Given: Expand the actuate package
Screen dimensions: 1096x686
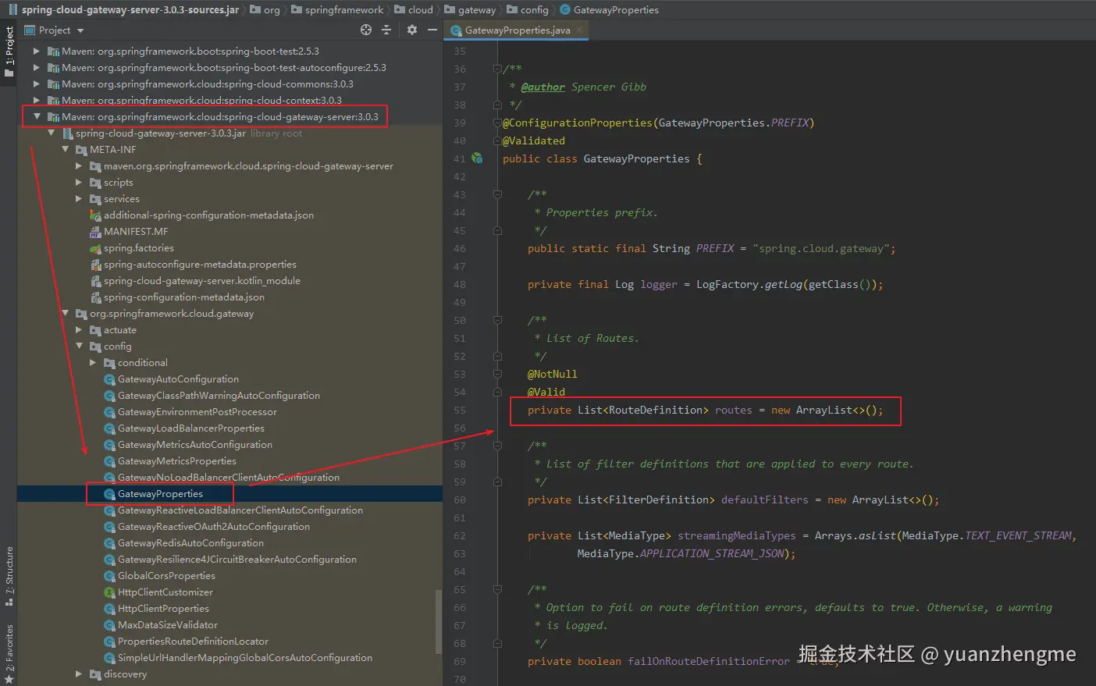Looking at the screenshot, I should (x=79, y=329).
